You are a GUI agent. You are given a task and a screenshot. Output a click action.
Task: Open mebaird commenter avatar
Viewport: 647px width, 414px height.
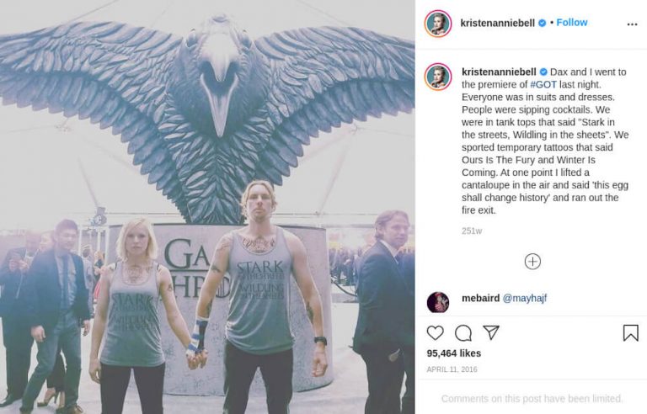click(x=438, y=302)
